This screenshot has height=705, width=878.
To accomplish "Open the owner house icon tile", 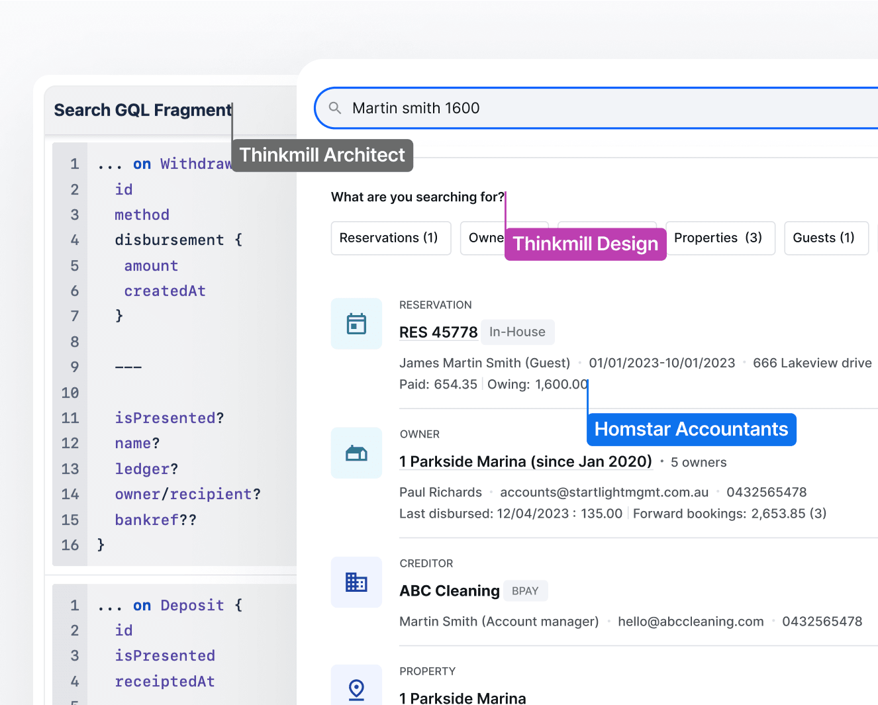I will point(357,453).
